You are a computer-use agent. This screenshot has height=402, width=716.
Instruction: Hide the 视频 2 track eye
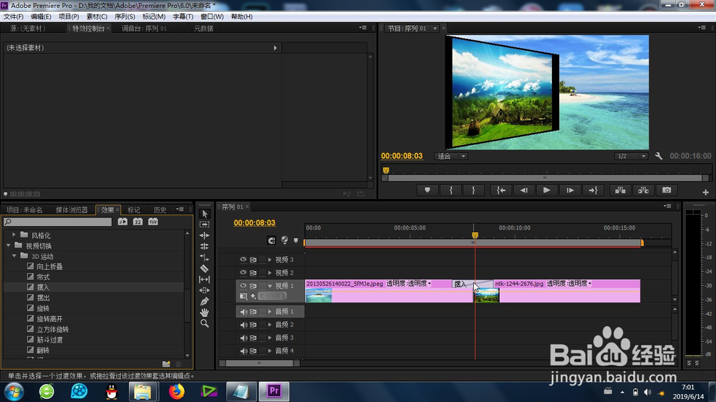pyautogui.click(x=243, y=273)
